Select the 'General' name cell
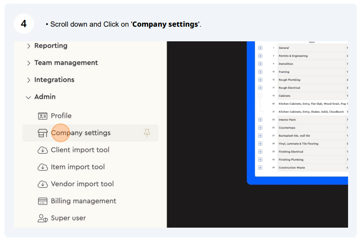Viewport: 361px width, 241px height. (312, 48)
